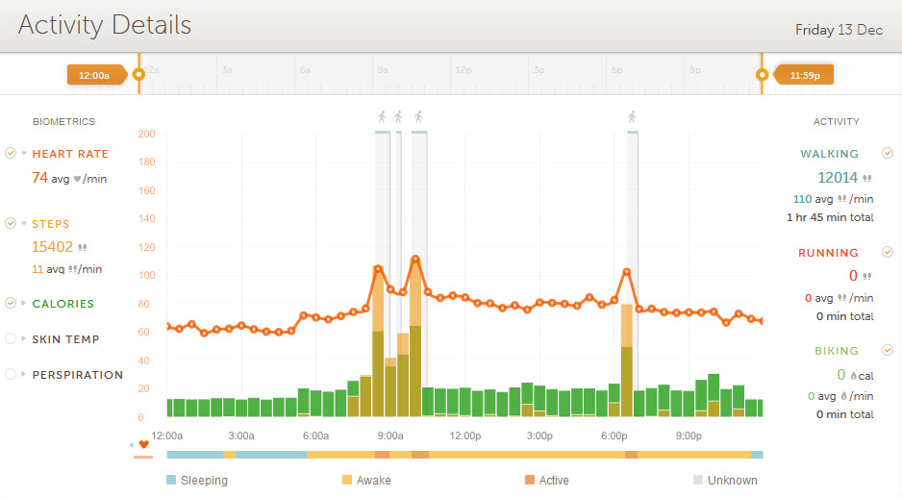Enable the Skin Temp metric
902x497 pixels.
pyautogui.click(x=11, y=338)
